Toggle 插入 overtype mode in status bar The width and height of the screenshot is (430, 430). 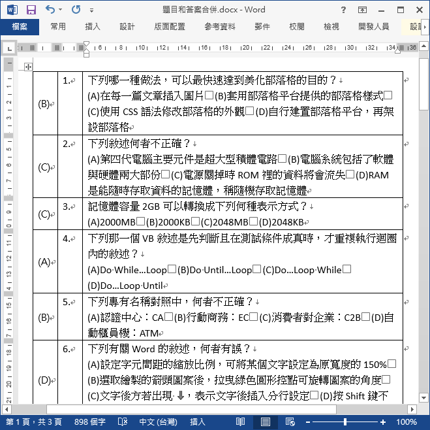(x=198, y=422)
